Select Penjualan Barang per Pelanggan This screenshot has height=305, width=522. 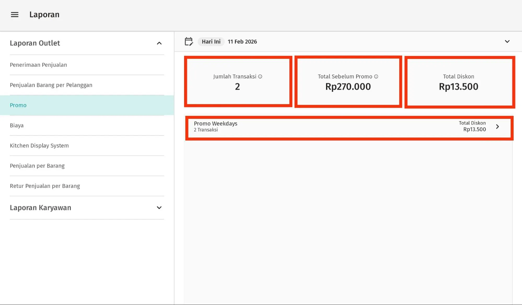(x=51, y=85)
